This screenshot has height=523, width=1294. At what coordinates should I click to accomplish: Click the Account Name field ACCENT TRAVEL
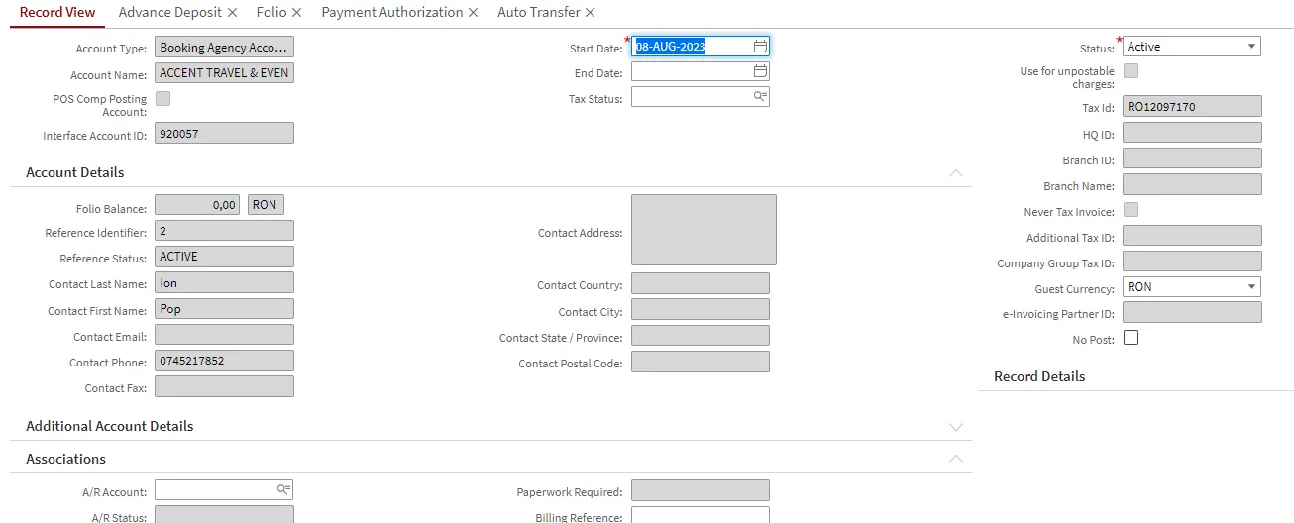[225, 73]
